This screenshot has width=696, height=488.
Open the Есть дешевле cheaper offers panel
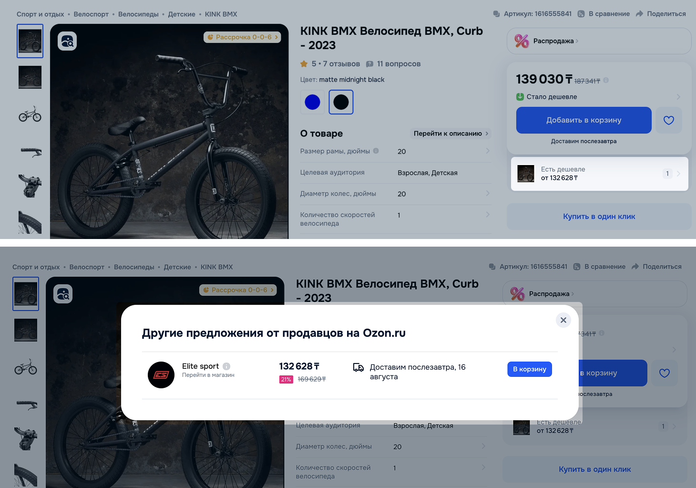pos(599,174)
